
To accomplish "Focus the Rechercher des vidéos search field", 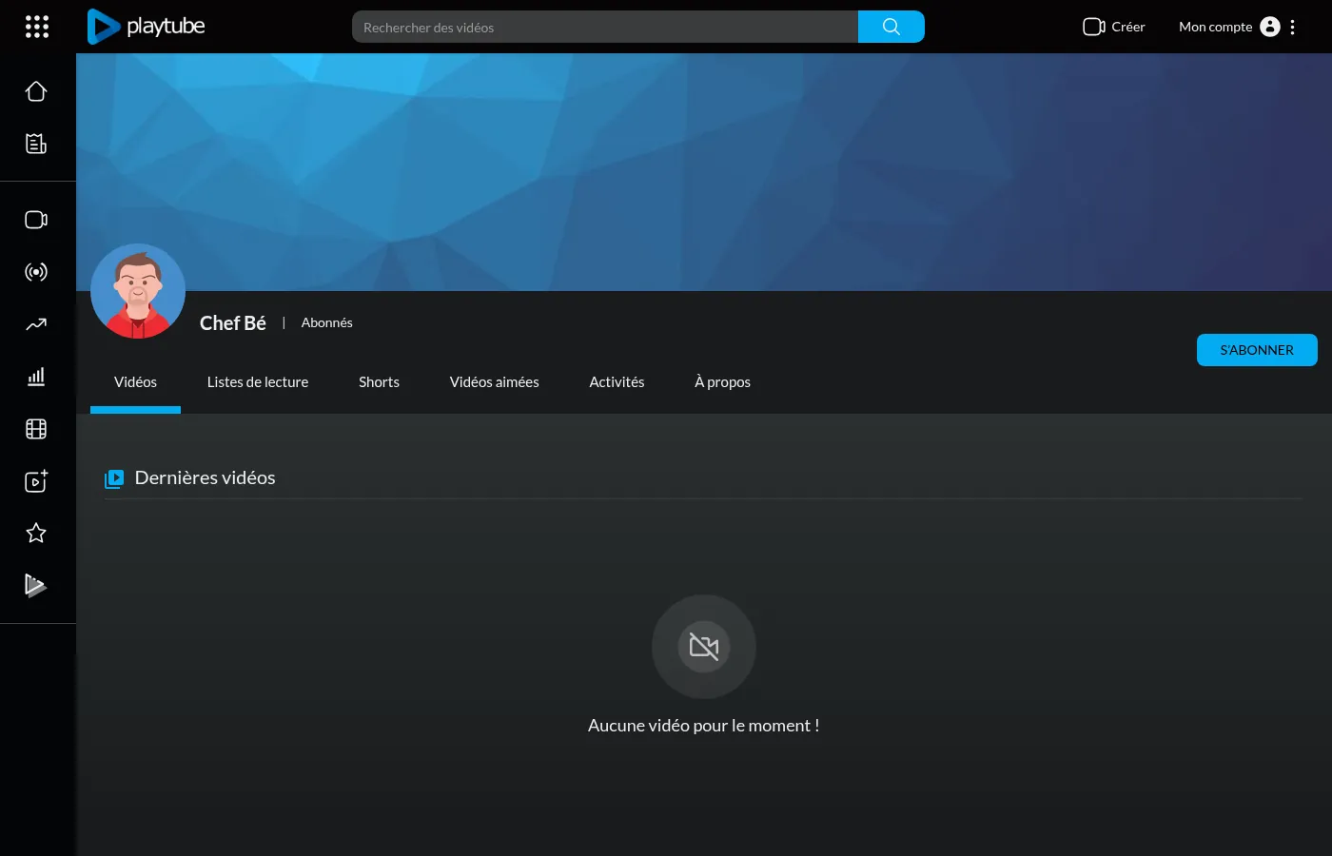I will pos(605,27).
